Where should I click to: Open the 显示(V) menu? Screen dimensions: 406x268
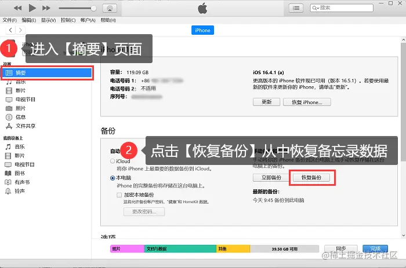pyautogui.click(x=48, y=20)
